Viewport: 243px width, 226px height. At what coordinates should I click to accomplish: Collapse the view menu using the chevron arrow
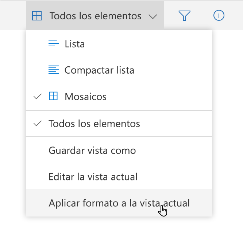click(153, 16)
